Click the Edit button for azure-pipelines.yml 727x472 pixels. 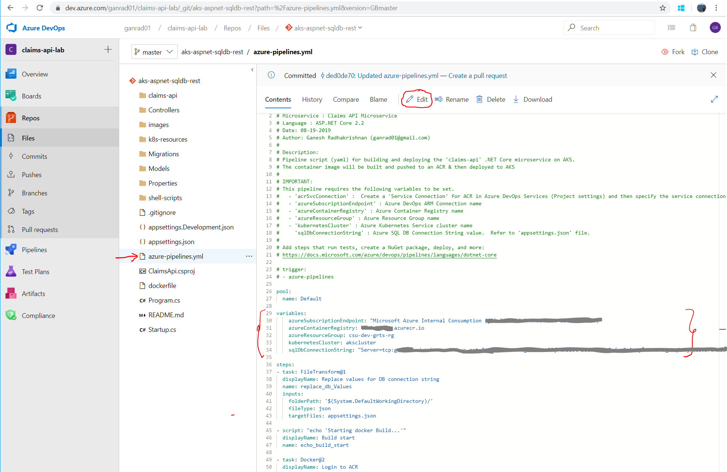pyautogui.click(x=417, y=99)
